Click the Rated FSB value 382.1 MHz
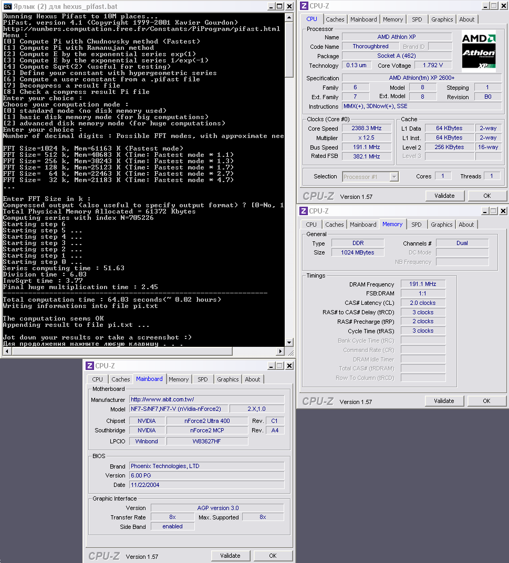509x563 pixels. (366, 156)
